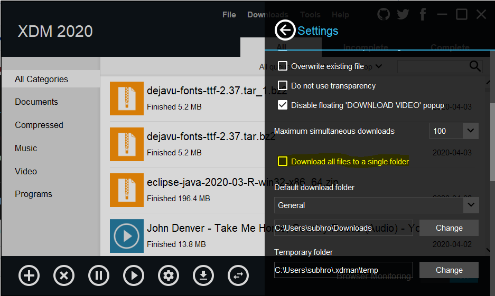Pause the selected download

(x=99, y=275)
